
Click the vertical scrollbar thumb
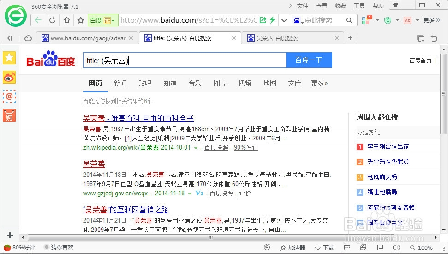pos(443,94)
